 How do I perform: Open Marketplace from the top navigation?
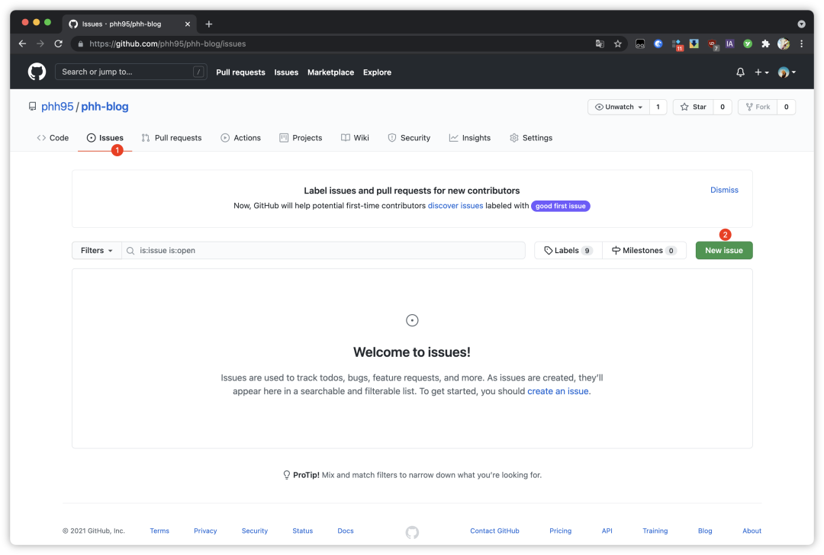coord(330,72)
